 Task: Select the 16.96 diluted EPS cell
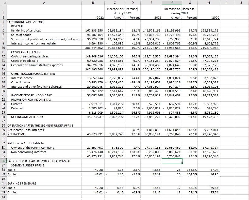point(209,174)
